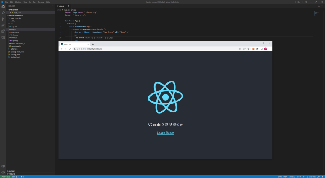Click the share page icon in browser

click(x=244, y=49)
